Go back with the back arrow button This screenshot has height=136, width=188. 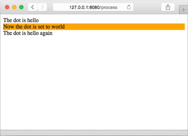(32, 7)
